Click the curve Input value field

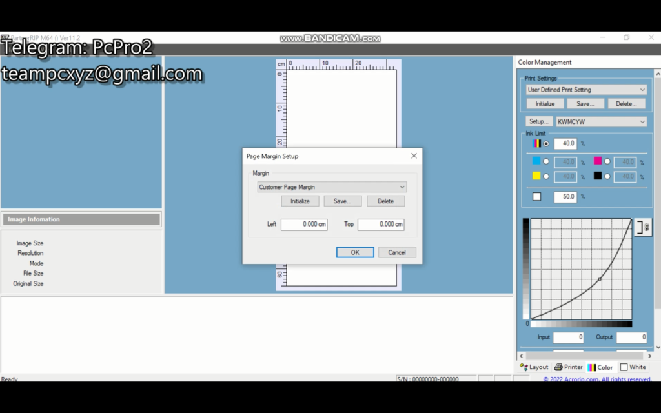click(x=568, y=337)
